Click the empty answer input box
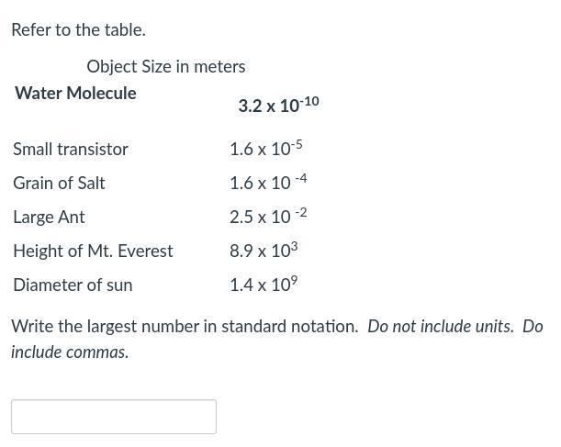The height and width of the screenshot is (447, 561). (114, 417)
